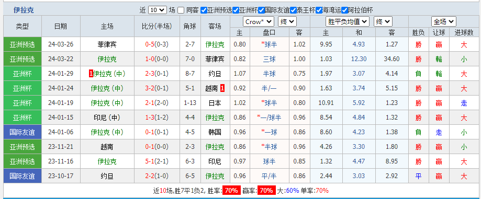
Task: Click the 角球 column header
Action: [190, 26]
